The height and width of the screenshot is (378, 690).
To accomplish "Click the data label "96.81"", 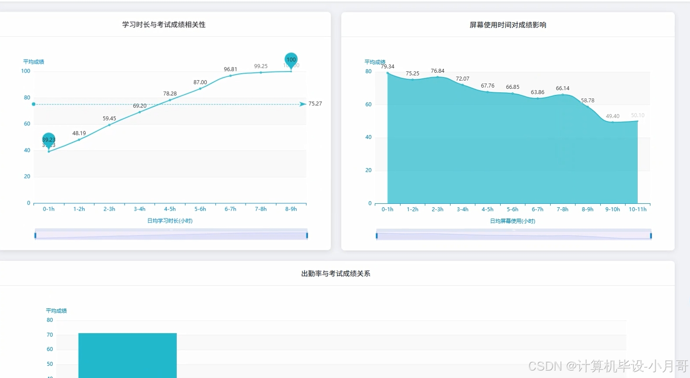I will [231, 69].
